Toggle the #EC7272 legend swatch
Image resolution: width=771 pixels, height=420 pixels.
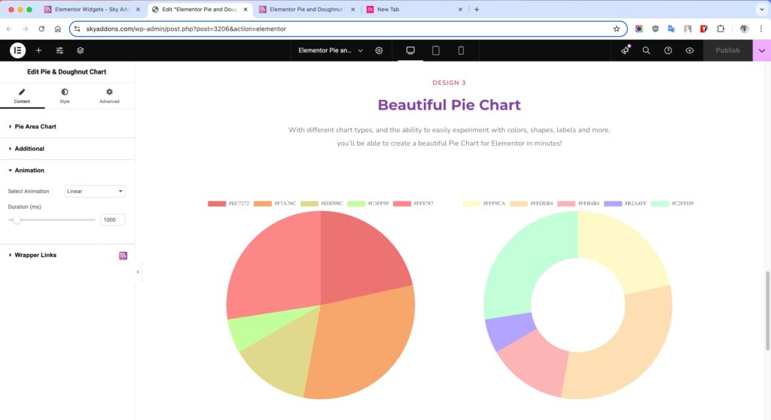pyautogui.click(x=217, y=204)
